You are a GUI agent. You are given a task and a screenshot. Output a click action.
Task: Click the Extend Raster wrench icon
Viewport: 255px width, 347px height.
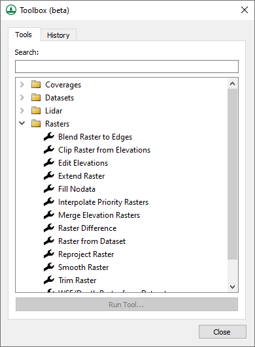click(49, 176)
